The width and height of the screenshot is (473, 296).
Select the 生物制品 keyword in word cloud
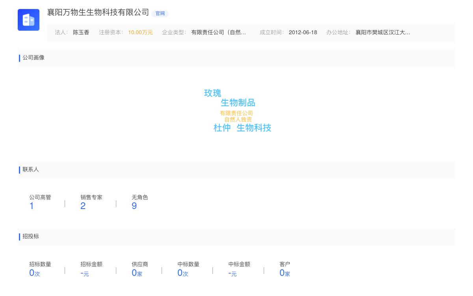[238, 103]
